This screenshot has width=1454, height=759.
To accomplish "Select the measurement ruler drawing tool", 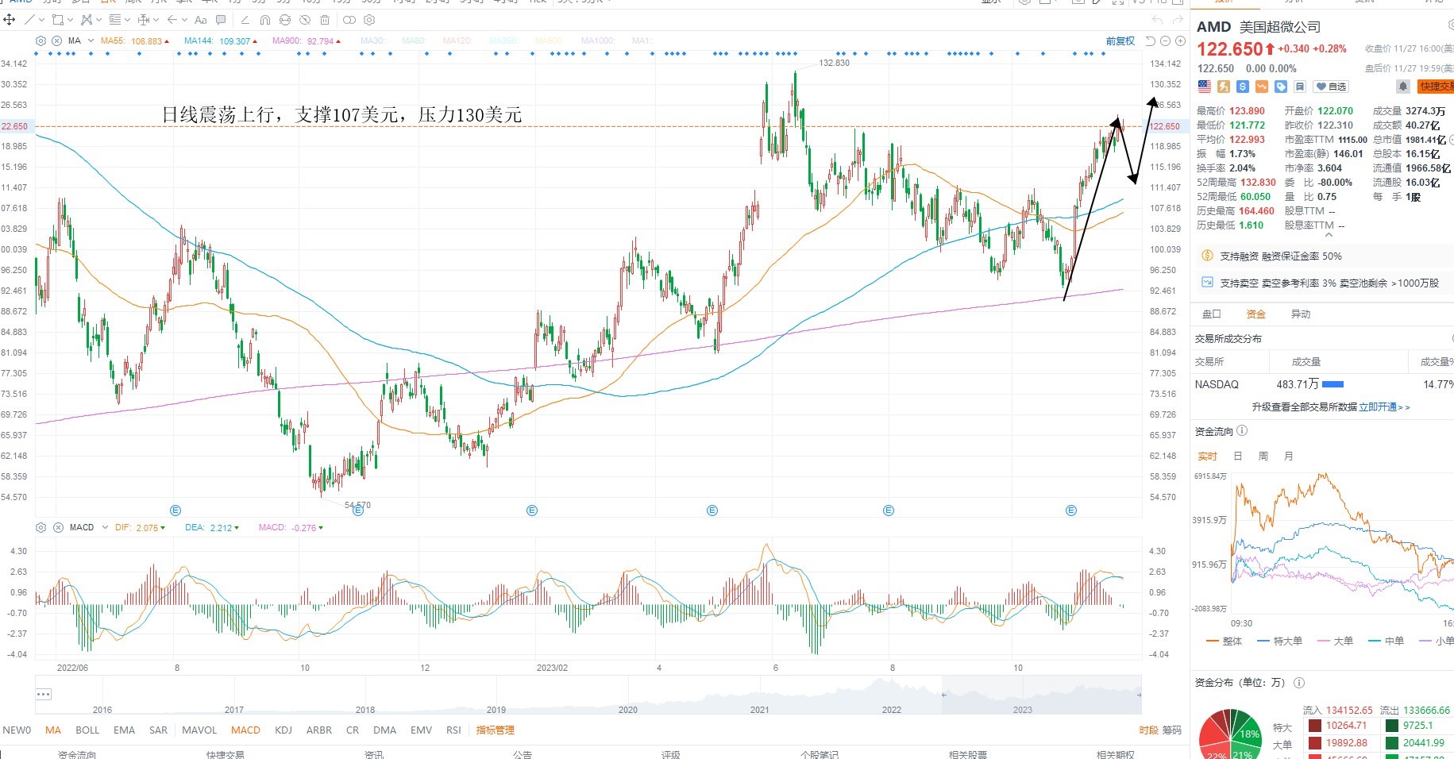I will [x=144, y=20].
